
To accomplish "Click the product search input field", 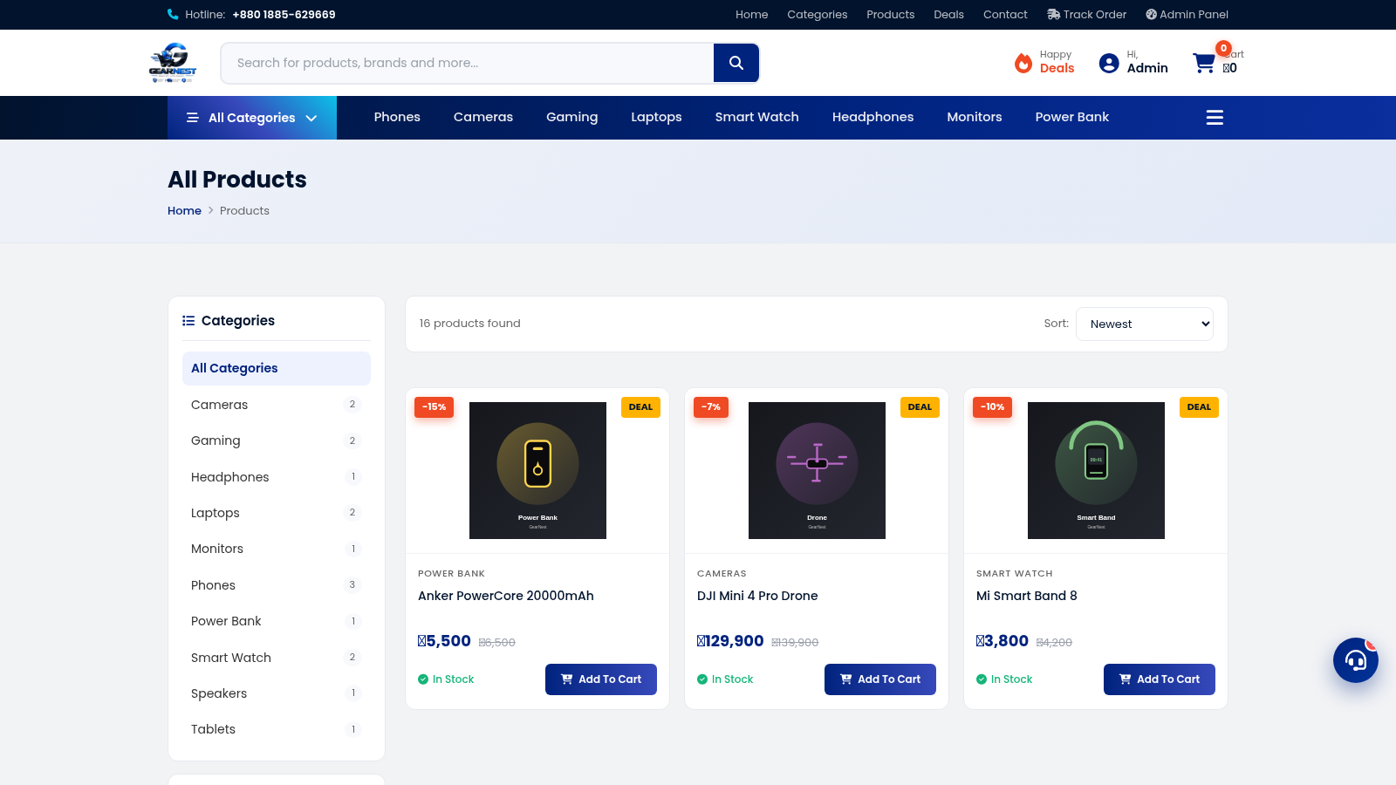I will click(x=468, y=63).
